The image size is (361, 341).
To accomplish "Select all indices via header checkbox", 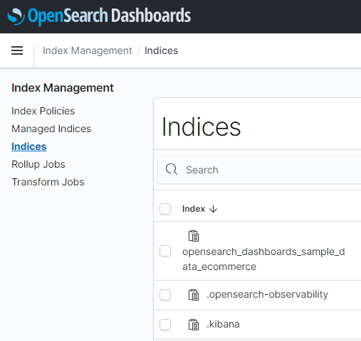I will click(x=165, y=209).
